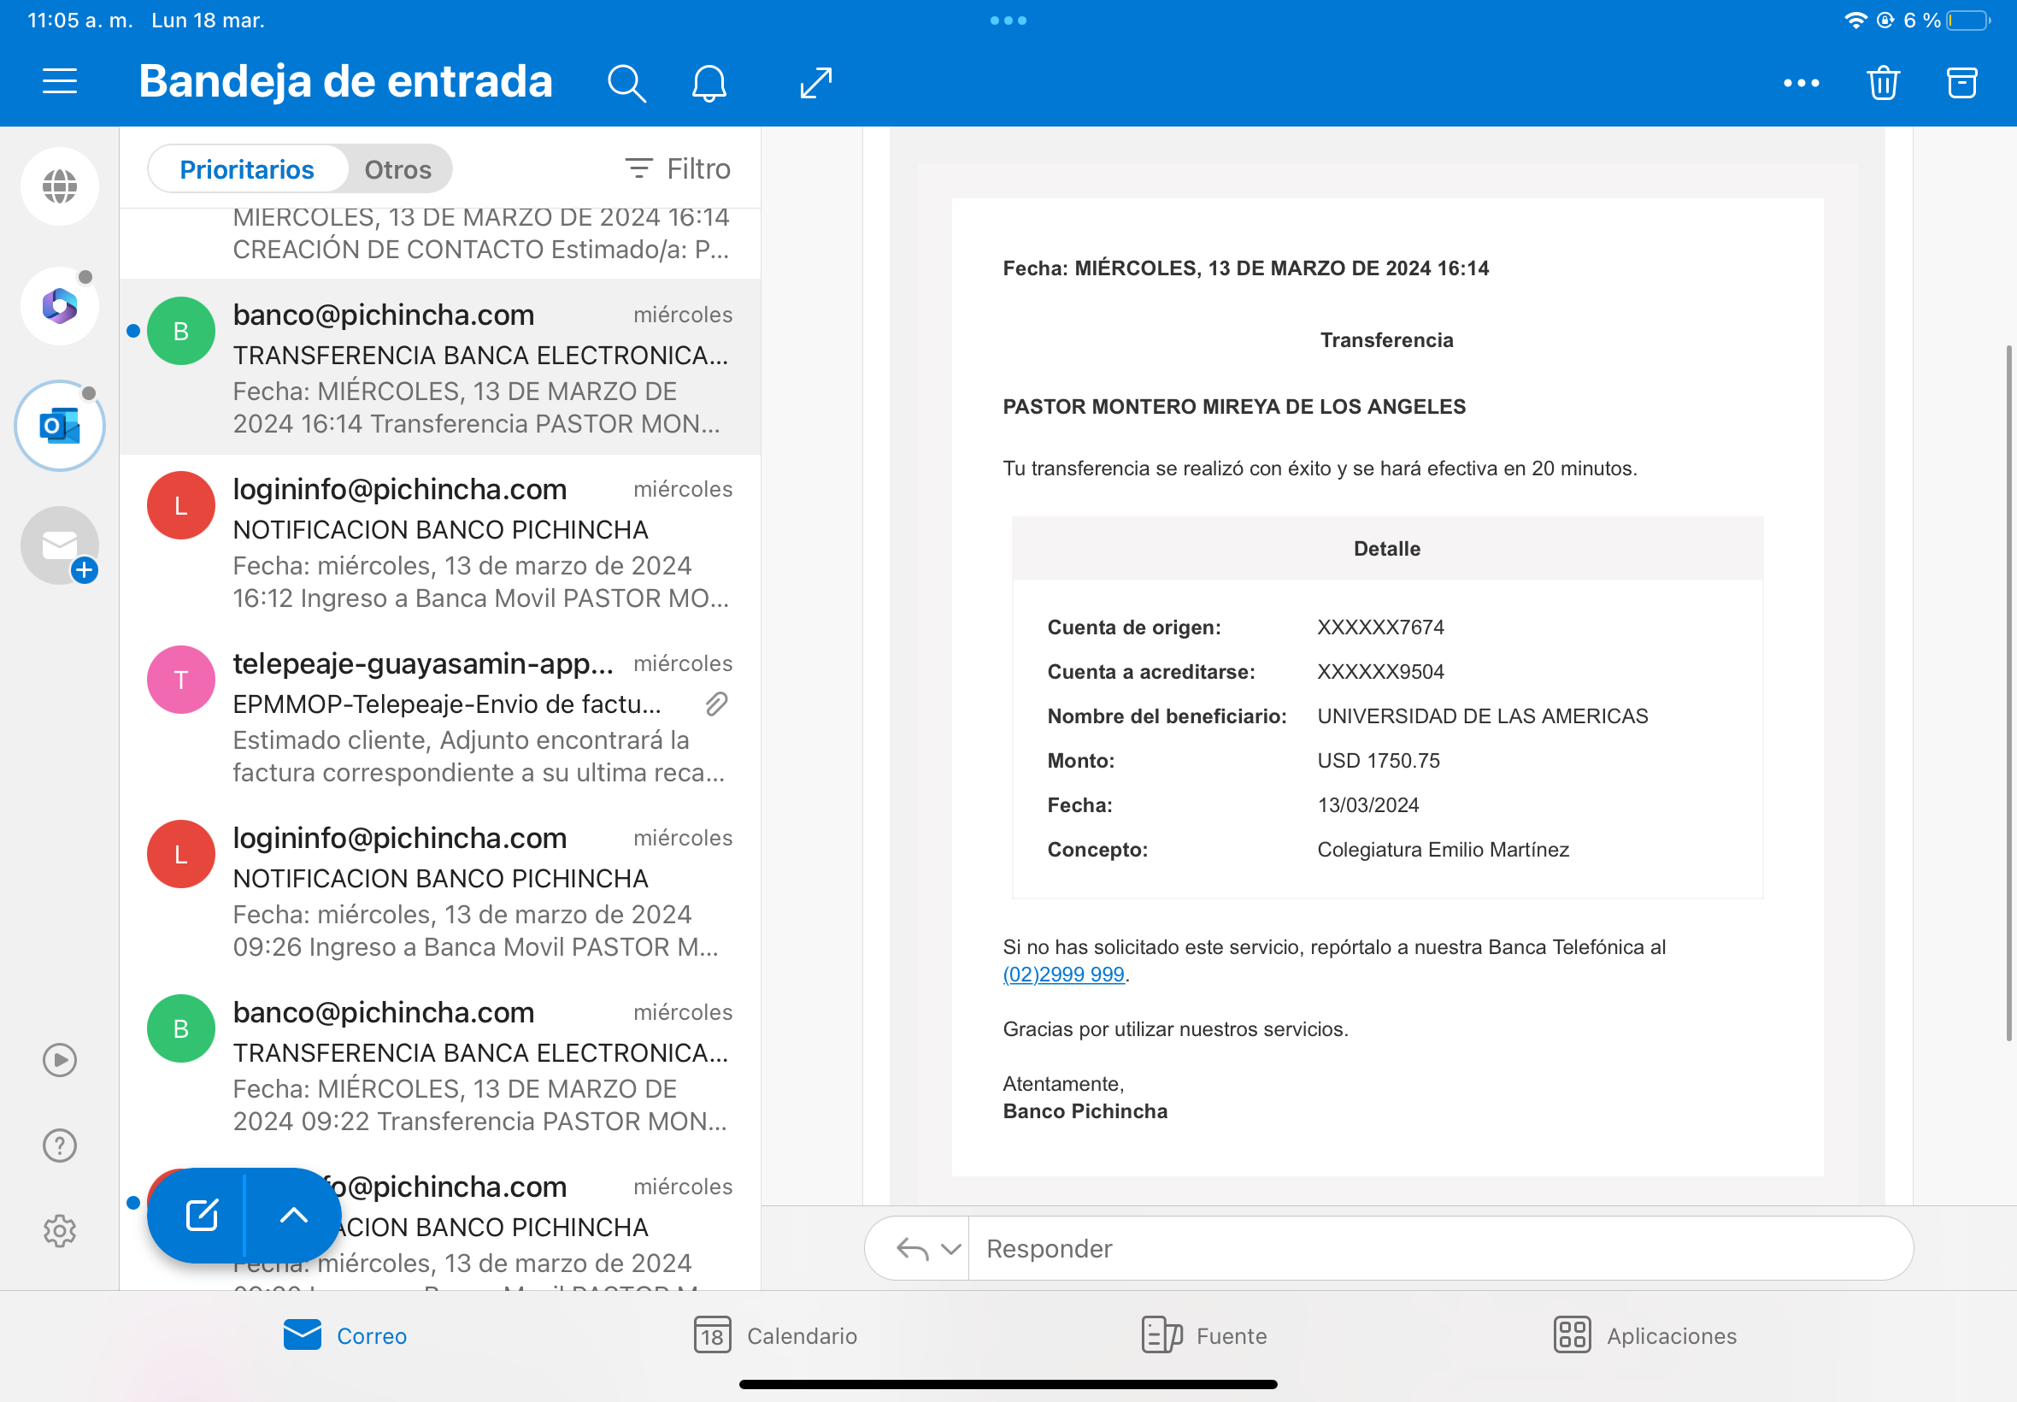The image size is (2017, 1402).
Task: Select the Prioritarios inbox toggle
Action: coord(247,169)
